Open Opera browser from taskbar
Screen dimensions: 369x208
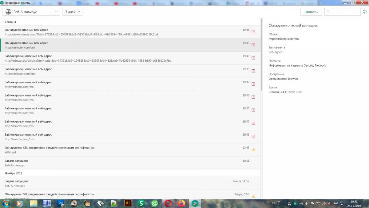click(168, 203)
